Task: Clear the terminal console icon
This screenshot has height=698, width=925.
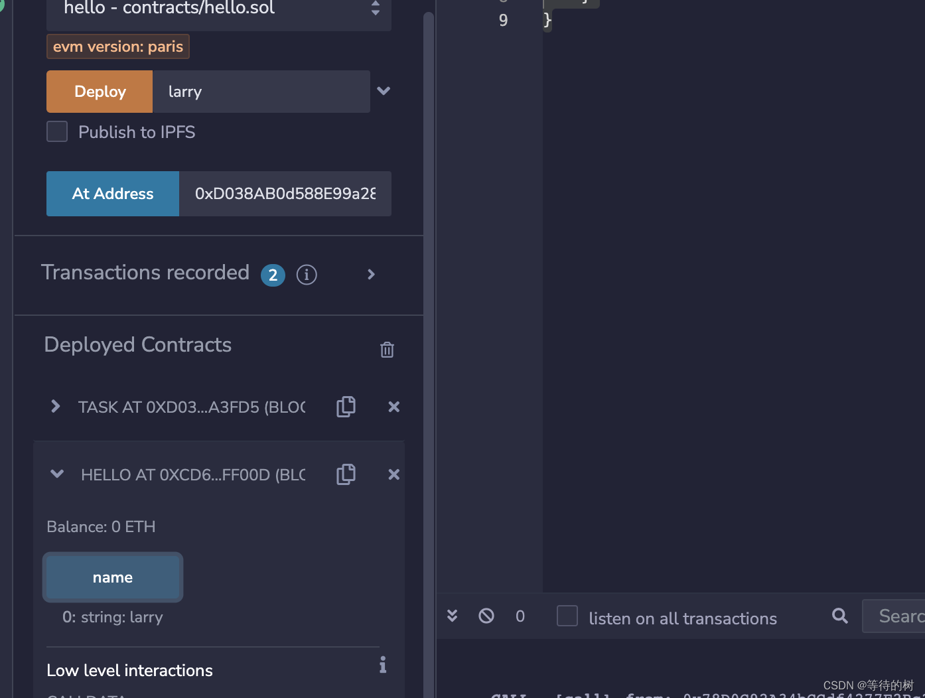Action: click(x=486, y=616)
